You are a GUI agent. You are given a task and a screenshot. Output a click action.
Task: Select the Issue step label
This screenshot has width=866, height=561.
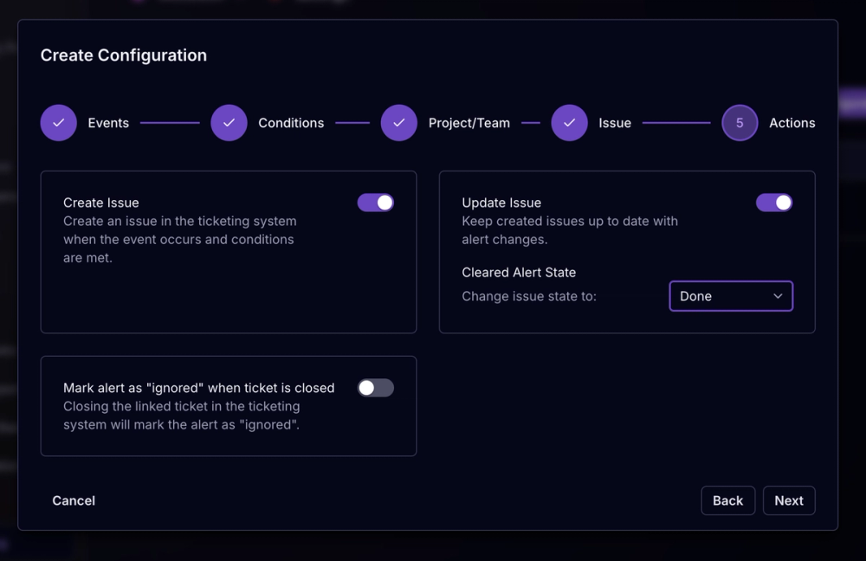[615, 123]
